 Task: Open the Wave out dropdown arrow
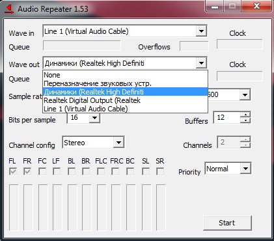point(201,63)
